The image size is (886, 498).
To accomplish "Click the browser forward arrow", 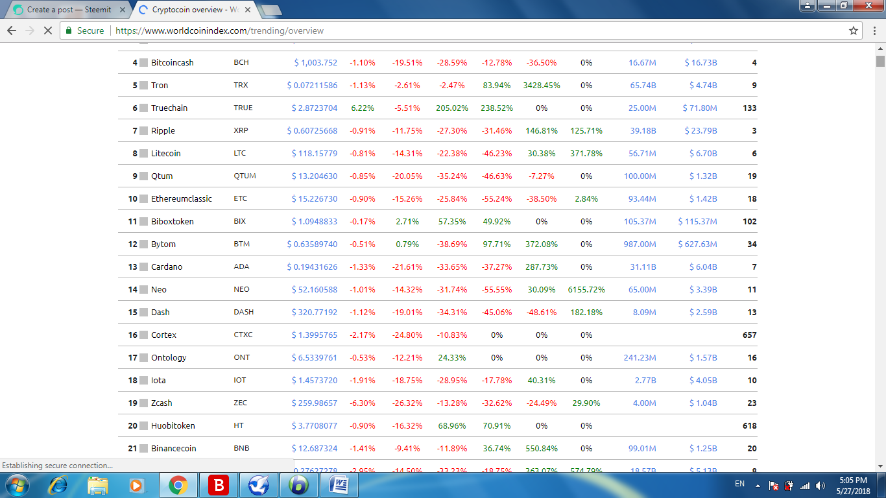I will pos(30,30).
